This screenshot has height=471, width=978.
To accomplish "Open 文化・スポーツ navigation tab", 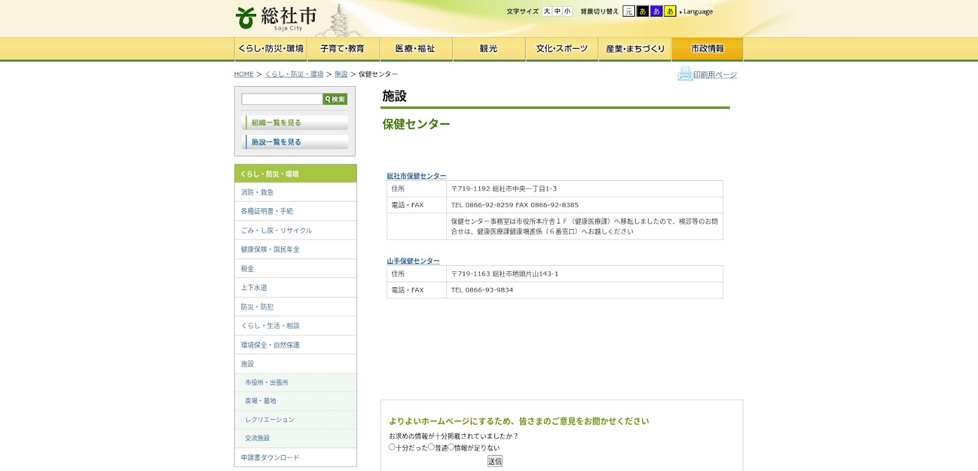I will click(562, 49).
